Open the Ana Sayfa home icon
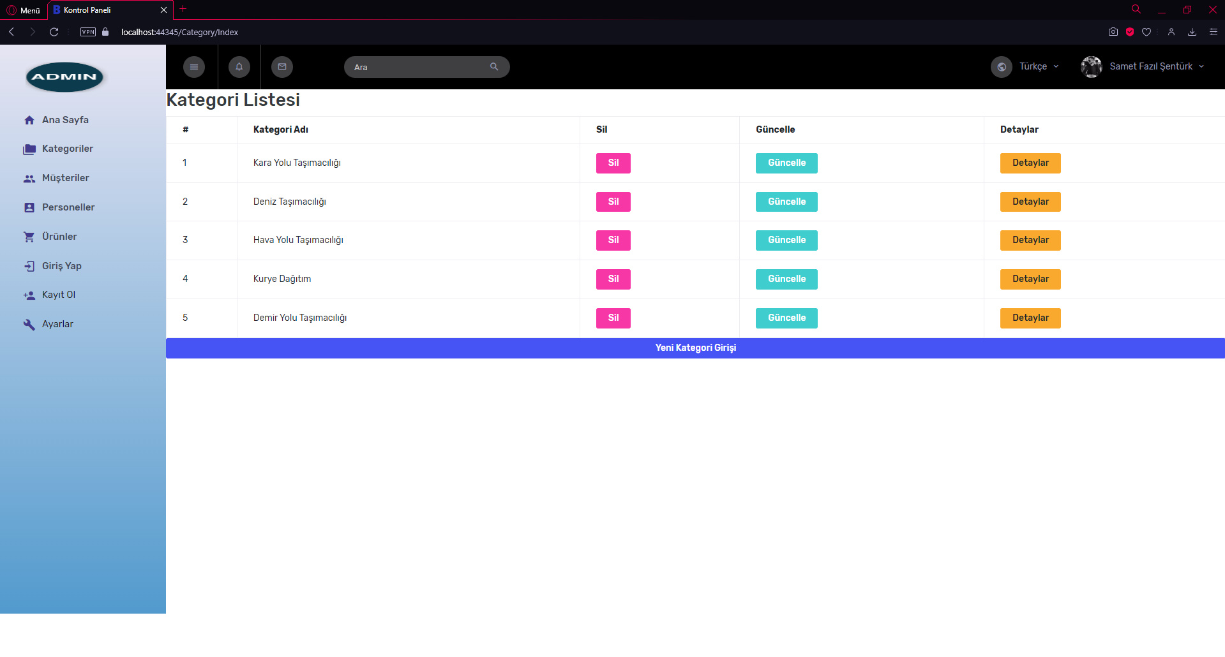The width and height of the screenshot is (1225, 657). 29,120
